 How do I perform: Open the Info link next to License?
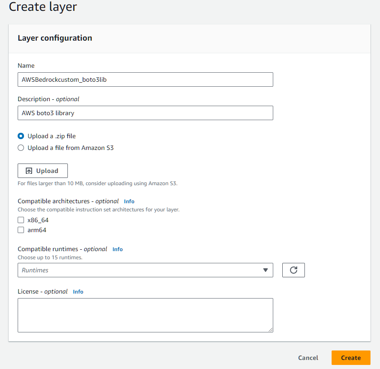pyautogui.click(x=78, y=291)
